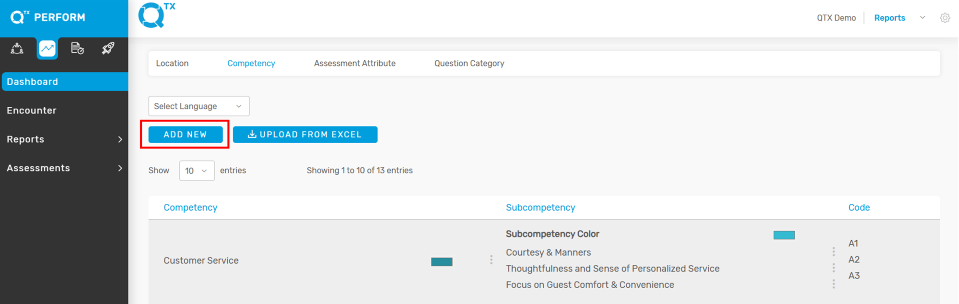The width and height of the screenshot is (959, 304).
Task: Open three-dot menu for Customer Service competency
Action: 491,259
